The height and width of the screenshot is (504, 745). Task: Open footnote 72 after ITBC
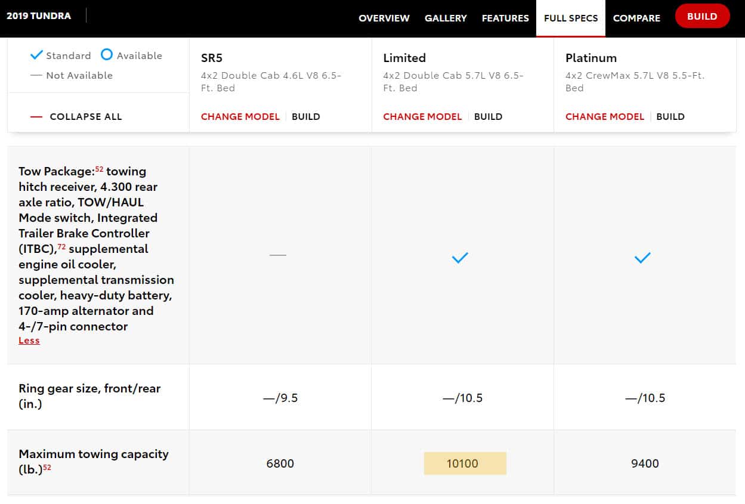coord(61,246)
